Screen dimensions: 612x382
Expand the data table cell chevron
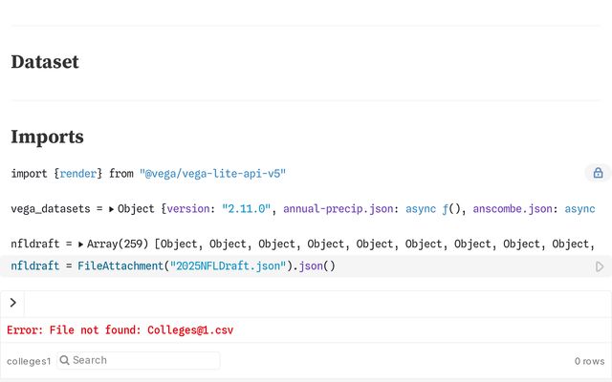[13, 303]
